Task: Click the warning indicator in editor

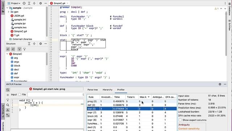Action: [216, 9]
